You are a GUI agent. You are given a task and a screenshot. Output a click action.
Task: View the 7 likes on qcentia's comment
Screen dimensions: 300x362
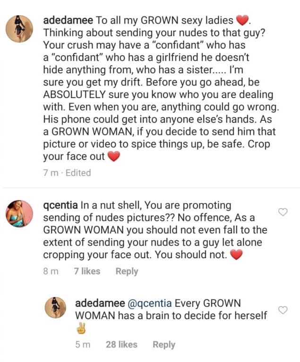tap(87, 271)
